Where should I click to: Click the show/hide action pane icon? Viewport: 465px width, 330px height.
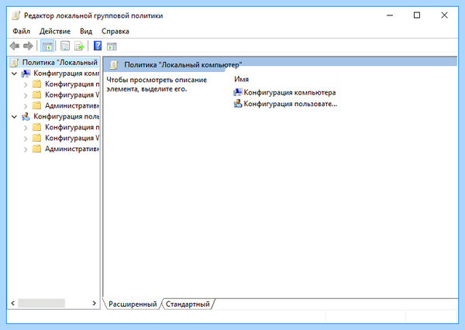pyautogui.click(x=112, y=46)
